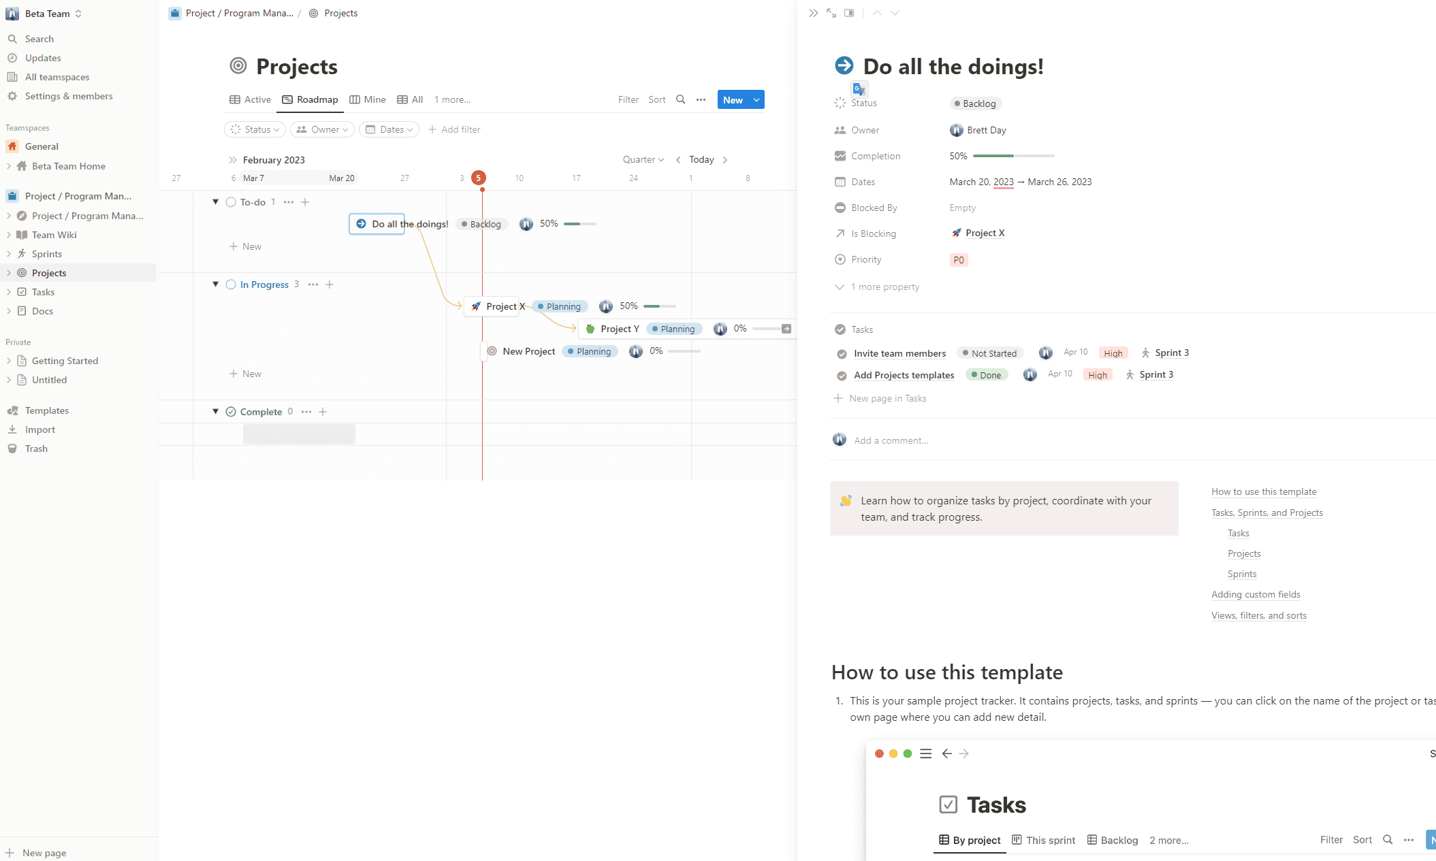Open Settings & members
The image size is (1436, 861).
point(67,96)
